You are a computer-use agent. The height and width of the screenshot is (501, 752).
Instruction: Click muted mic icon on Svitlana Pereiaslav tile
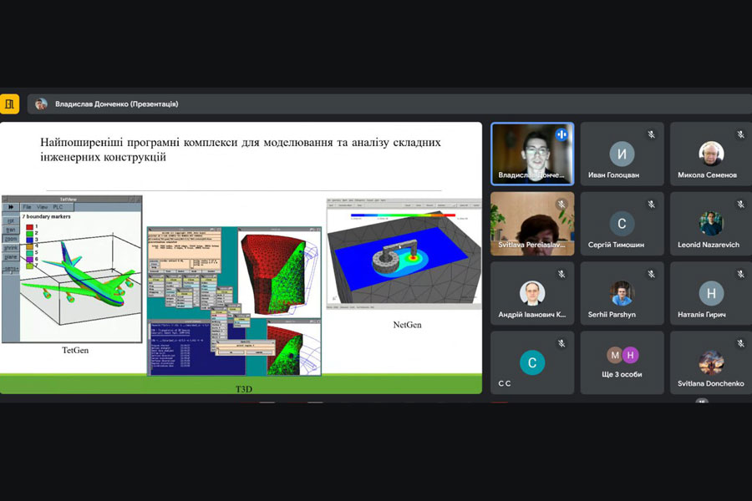[x=561, y=205]
